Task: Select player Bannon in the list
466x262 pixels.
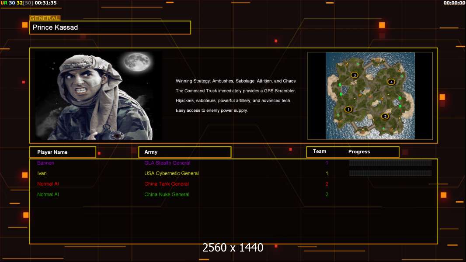Action: tap(45, 163)
